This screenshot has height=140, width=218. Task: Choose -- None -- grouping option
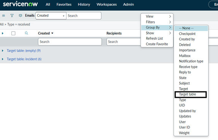tap(191, 28)
